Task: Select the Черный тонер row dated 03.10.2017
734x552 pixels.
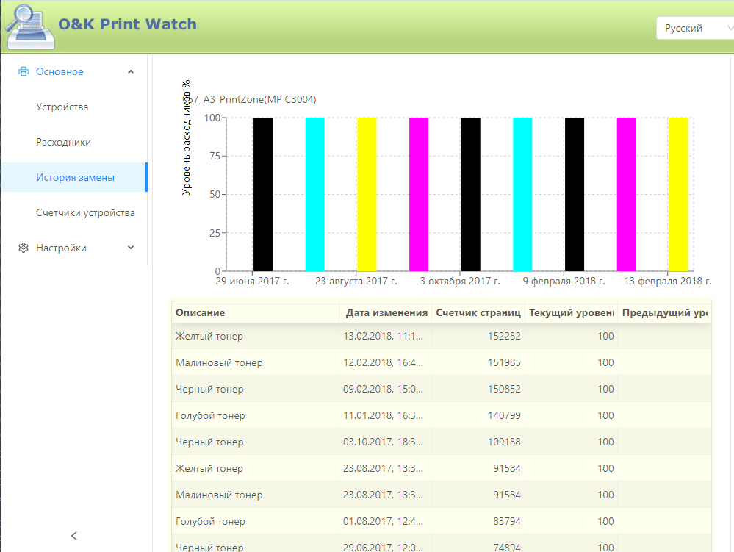Action: tap(442, 442)
